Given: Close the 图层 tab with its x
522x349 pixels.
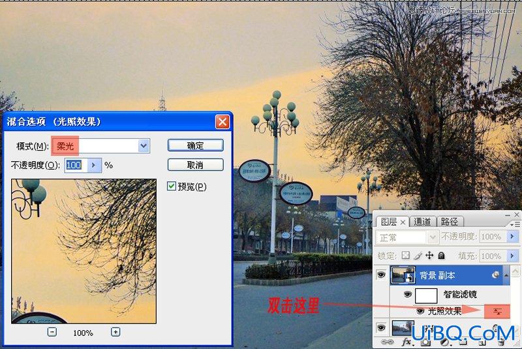Looking at the screenshot, I should tap(403, 222).
